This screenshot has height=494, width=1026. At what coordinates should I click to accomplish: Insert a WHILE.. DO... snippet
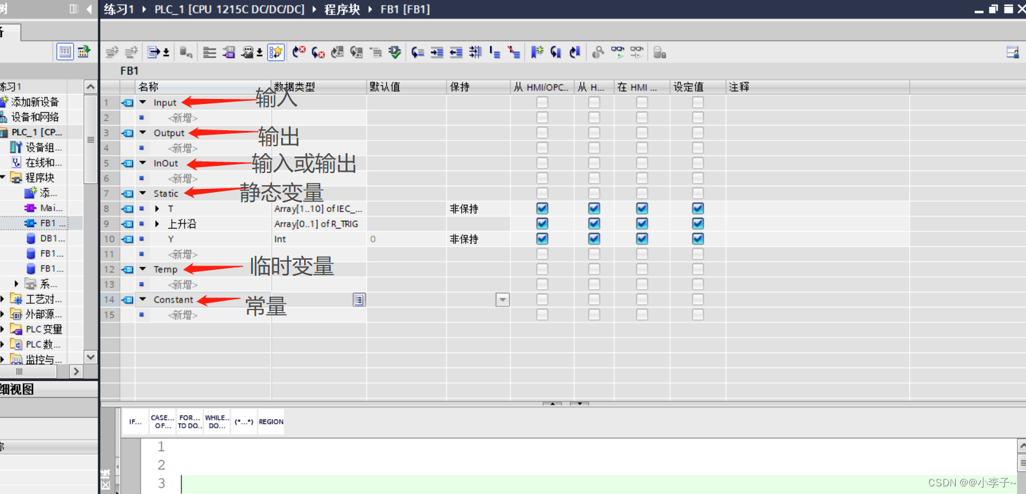217,422
